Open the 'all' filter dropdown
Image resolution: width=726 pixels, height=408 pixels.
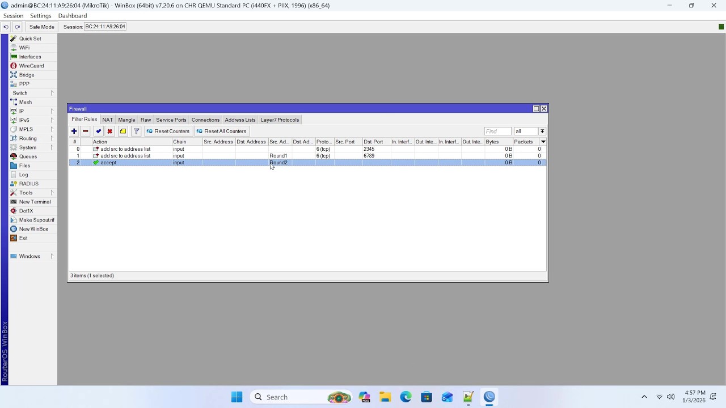pos(542,131)
